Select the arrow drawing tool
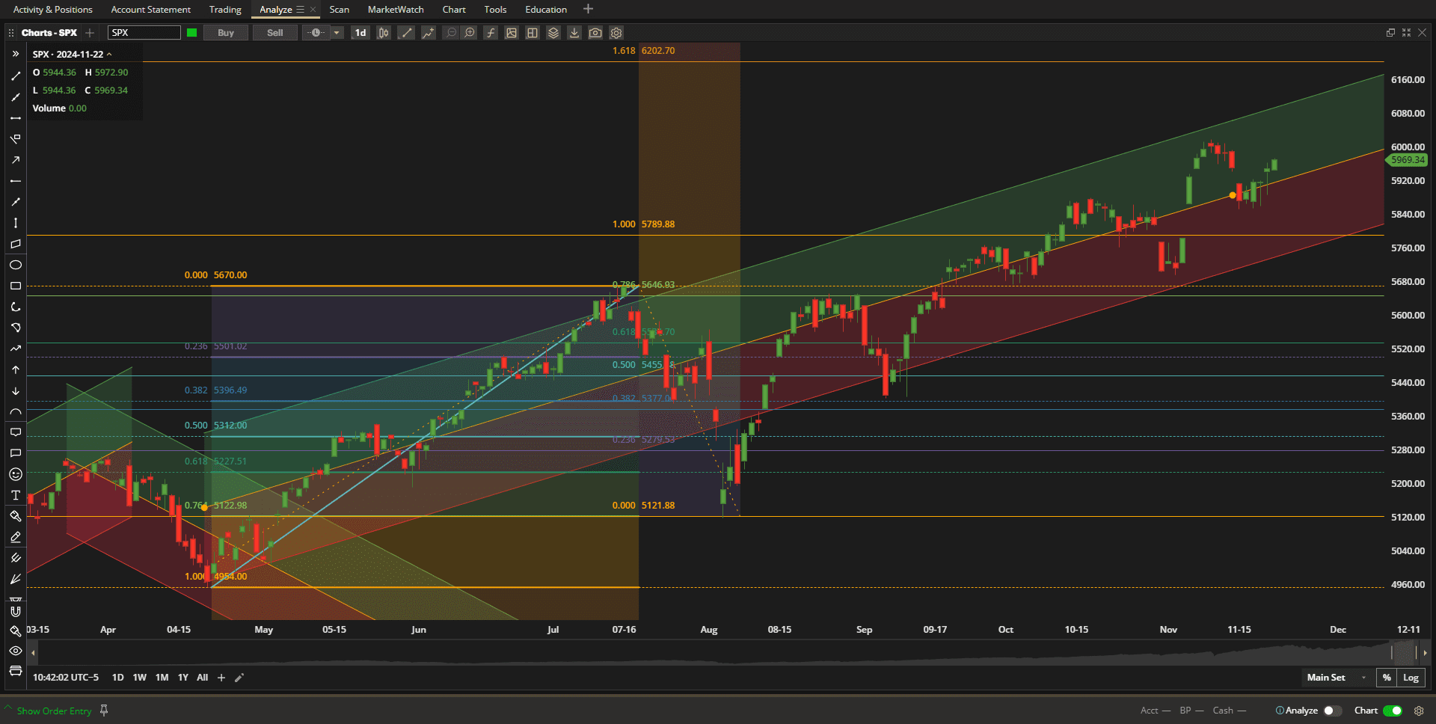Image resolution: width=1436 pixels, height=724 pixels. coord(15,160)
